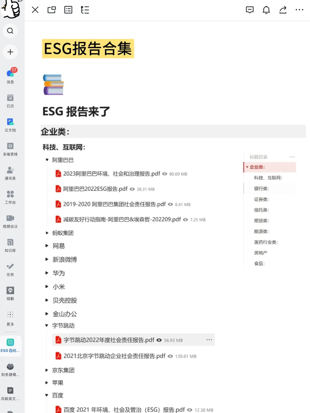Open the top bar more options menu
This screenshot has width=310, height=413.
299,10
